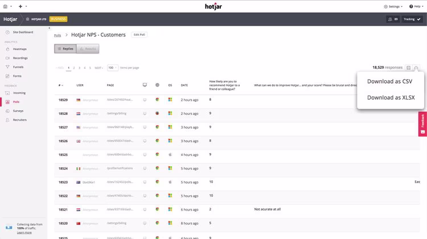Switch to the Results tab
Viewport: 427px width, 239px height.
tap(88, 49)
